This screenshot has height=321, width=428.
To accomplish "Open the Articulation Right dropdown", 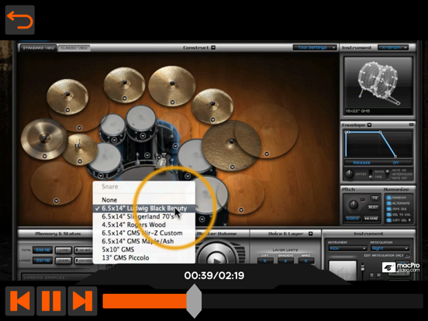I will coord(389,248).
